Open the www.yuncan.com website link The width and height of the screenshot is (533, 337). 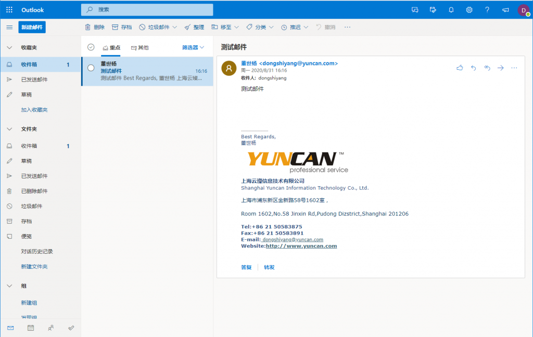[301, 246]
